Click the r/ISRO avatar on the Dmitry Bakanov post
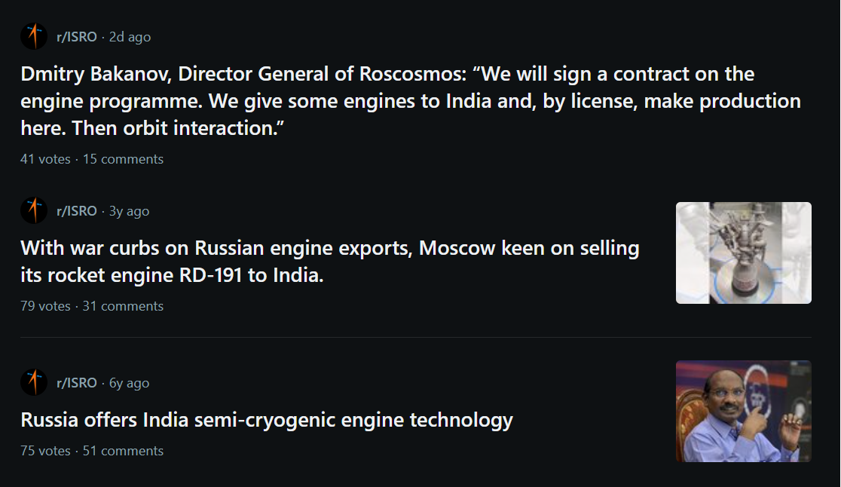841x487 pixels. pos(34,37)
